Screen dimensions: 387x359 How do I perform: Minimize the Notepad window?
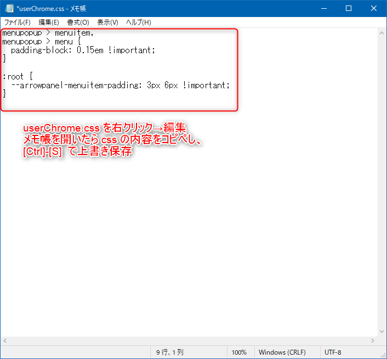tap(322, 8)
